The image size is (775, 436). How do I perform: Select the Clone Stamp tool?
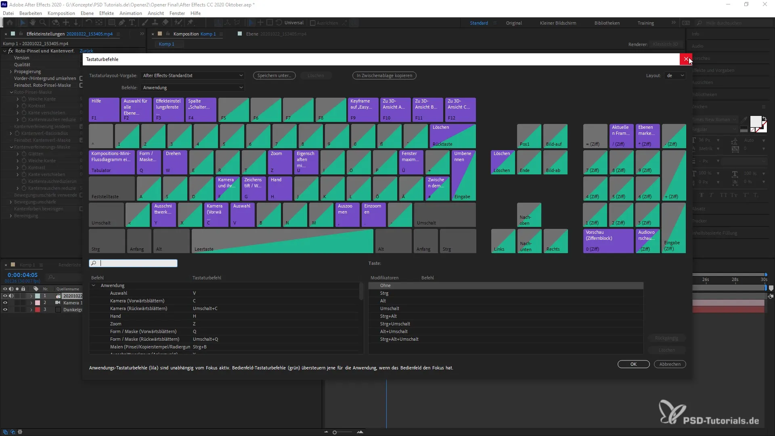point(155,23)
